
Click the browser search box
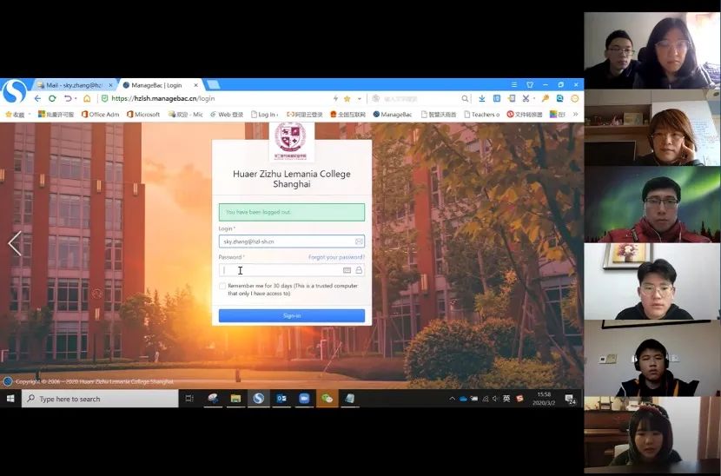click(416, 98)
